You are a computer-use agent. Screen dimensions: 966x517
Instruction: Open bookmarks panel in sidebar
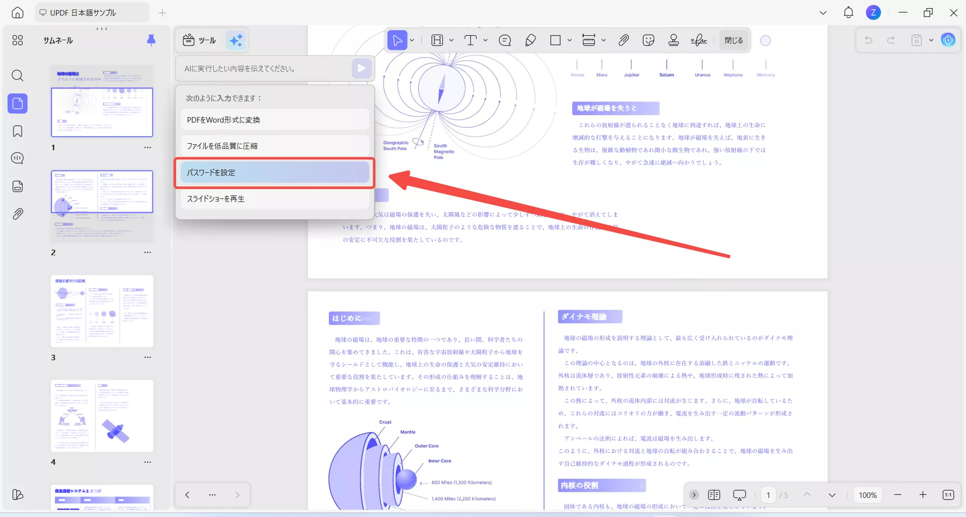(x=17, y=131)
